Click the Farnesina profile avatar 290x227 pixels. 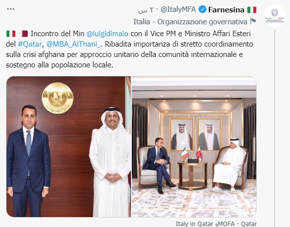[275, 16]
